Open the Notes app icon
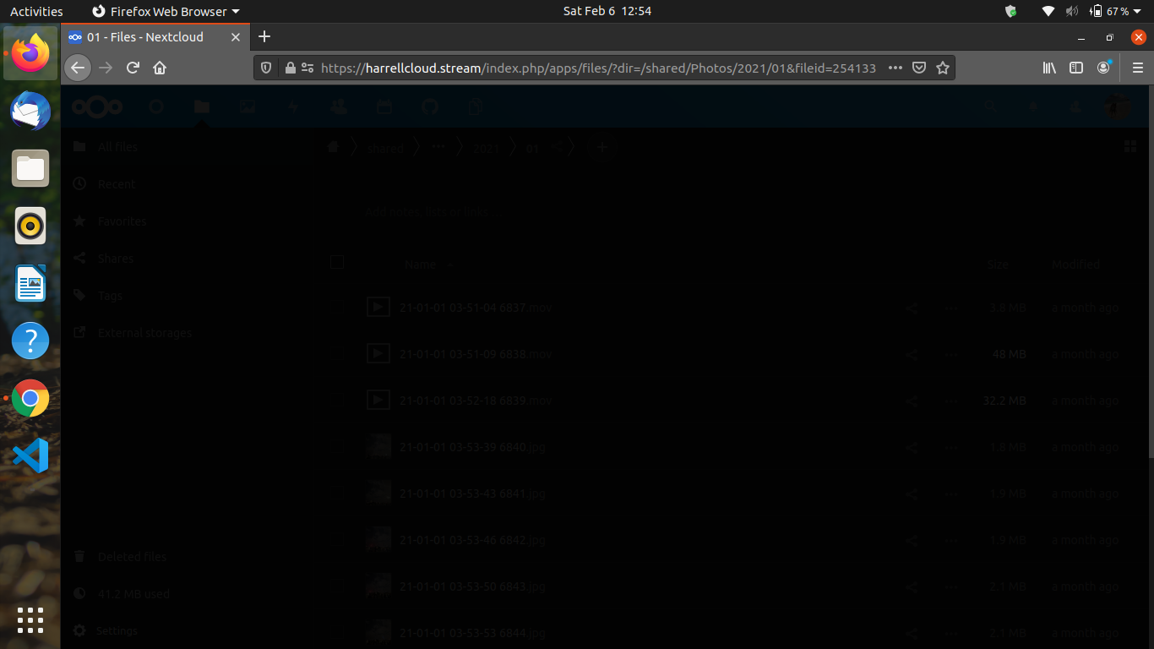The width and height of the screenshot is (1154, 649). point(475,106)
